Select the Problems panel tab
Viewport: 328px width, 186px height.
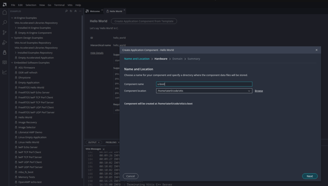pos(111,143)
